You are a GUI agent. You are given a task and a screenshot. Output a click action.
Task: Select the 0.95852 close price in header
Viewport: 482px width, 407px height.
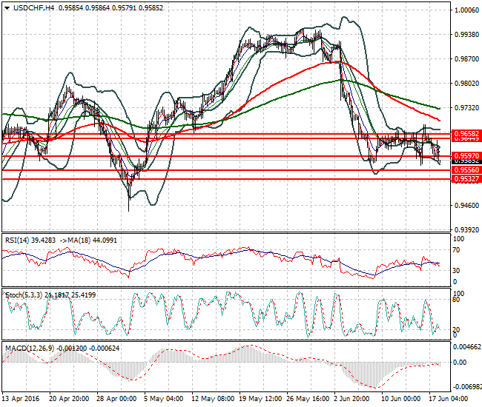151,8
